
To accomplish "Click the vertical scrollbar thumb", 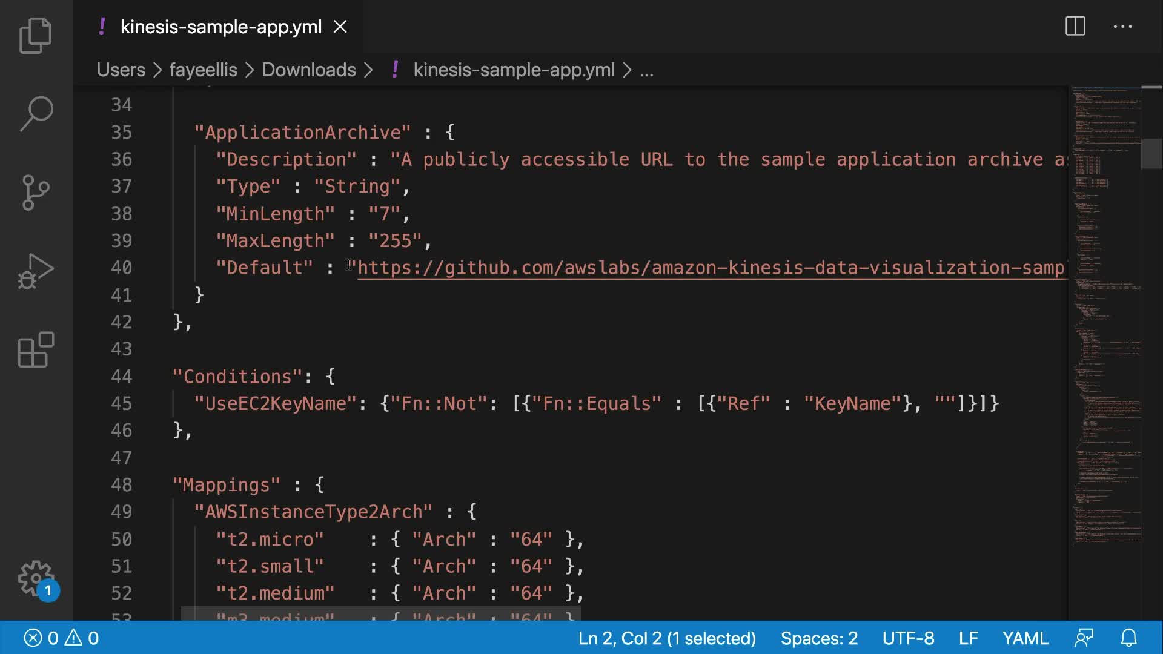I will point(1151,153).
